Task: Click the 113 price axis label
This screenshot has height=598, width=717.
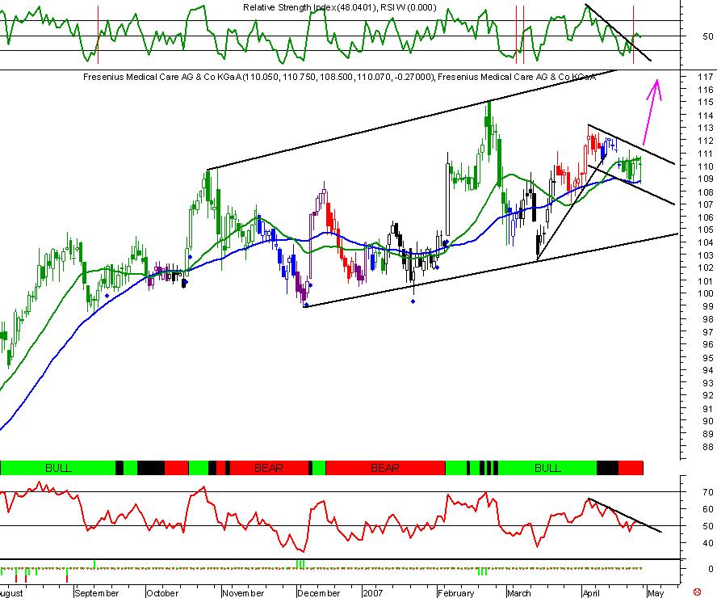Action: click(706, 128)
